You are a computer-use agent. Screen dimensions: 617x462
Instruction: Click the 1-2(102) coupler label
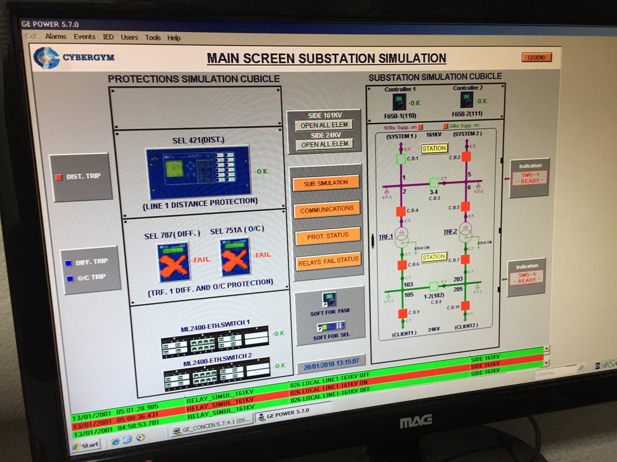pos(434,296)
